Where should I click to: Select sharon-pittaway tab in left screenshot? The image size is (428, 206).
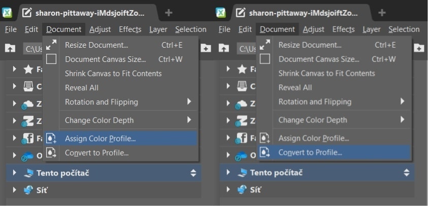87,13
